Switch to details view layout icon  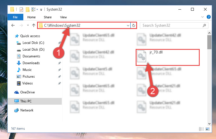pos(201,129)
